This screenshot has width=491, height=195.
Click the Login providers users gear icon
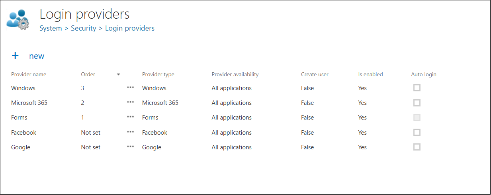18,19
